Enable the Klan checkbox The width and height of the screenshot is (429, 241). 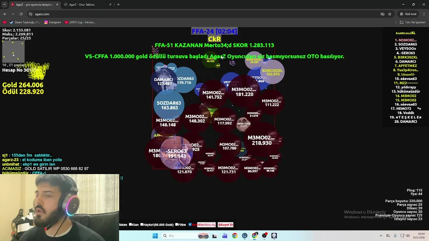coord(130,225)
